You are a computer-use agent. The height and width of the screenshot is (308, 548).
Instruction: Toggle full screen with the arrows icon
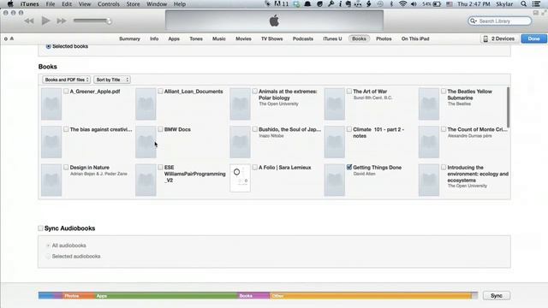[x=544, y=13]
